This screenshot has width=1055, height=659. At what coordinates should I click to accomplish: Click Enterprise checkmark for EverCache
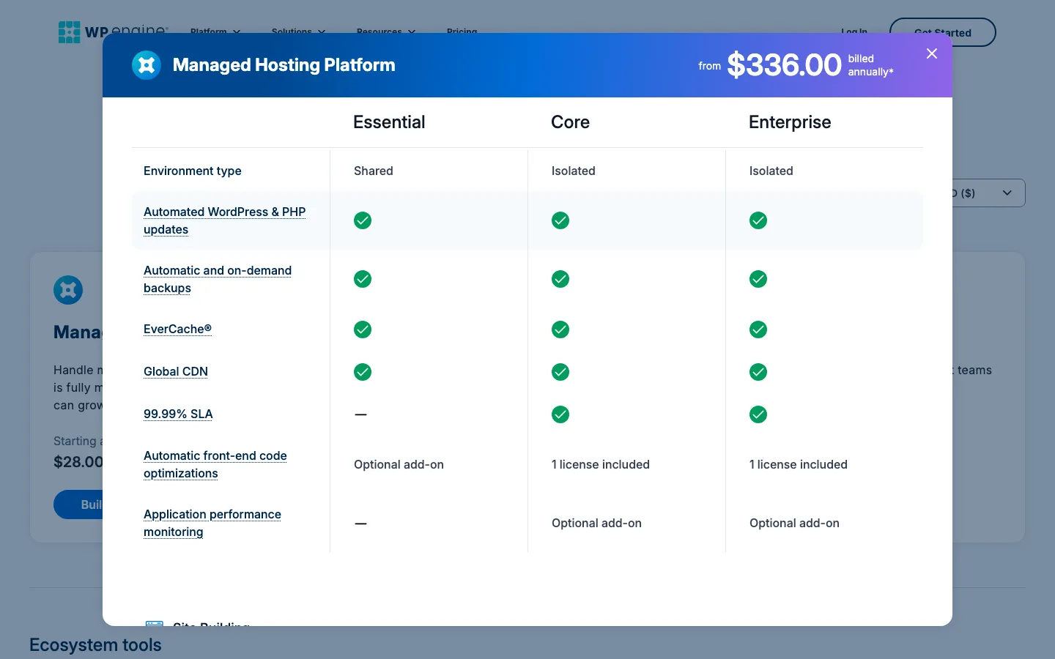(x=758, y=329)
